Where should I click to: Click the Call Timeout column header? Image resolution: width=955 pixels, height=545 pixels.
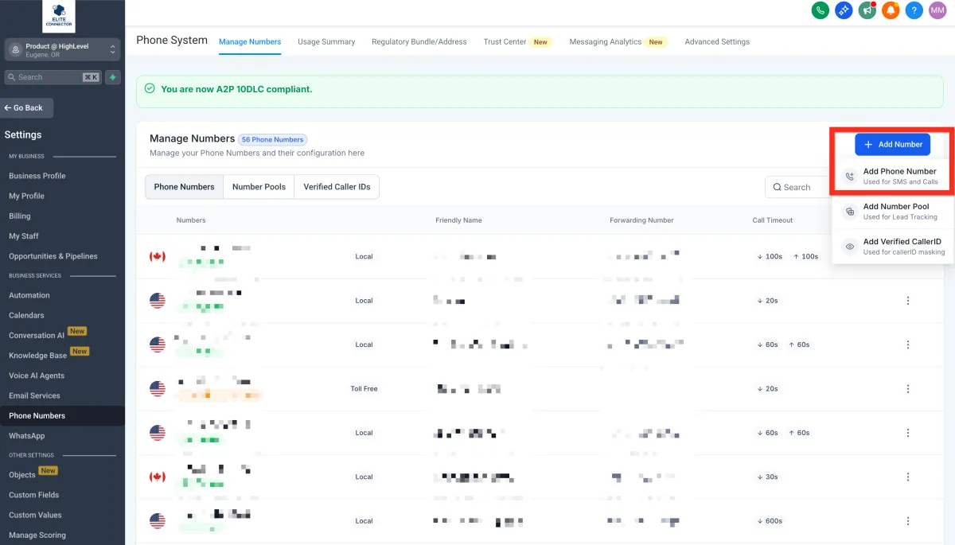point(773,220)
